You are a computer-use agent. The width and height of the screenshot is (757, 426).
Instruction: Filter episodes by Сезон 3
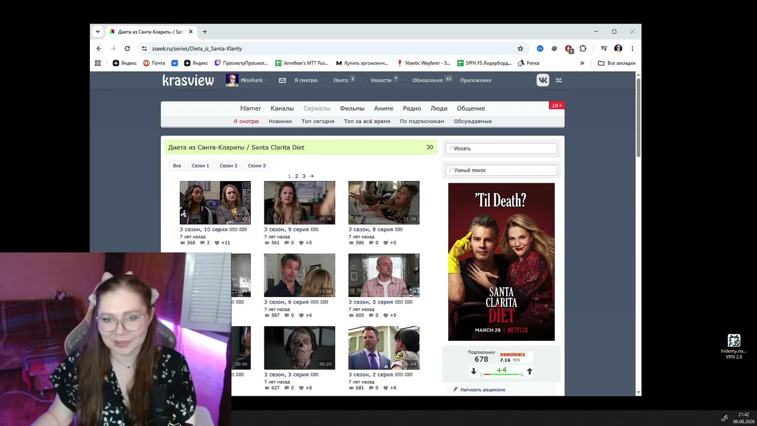(x=257, y=166)
